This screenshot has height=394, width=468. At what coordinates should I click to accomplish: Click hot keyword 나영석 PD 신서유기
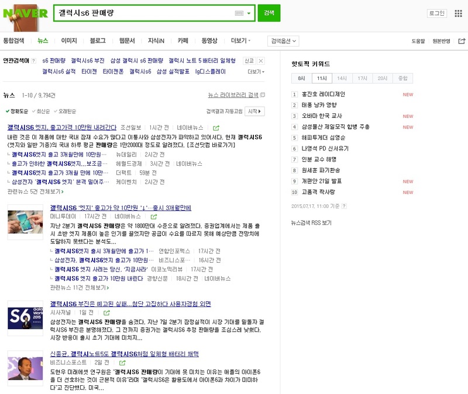pos(325,149)
